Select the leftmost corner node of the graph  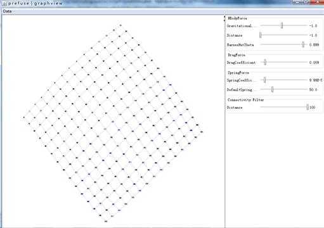click(24, 117)
